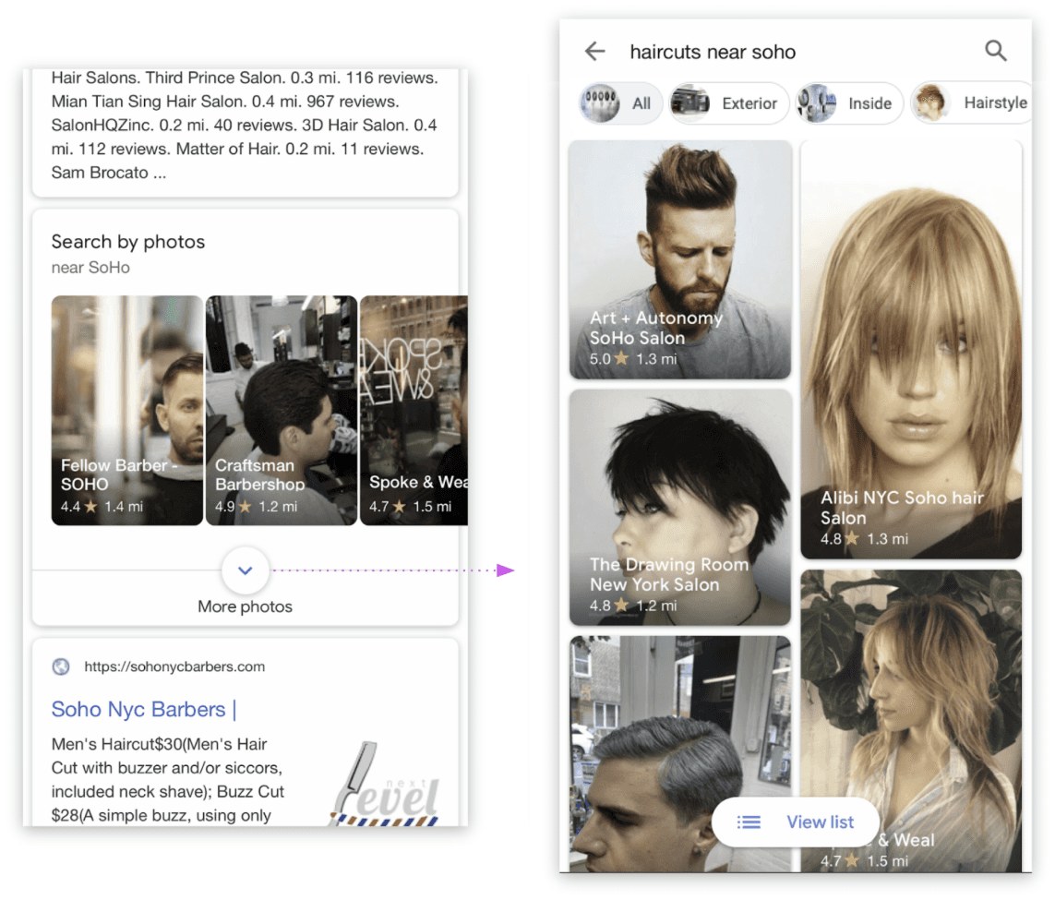Open Craftsman Barbershop photo
Screen dimensions: 1055x900
282,411
